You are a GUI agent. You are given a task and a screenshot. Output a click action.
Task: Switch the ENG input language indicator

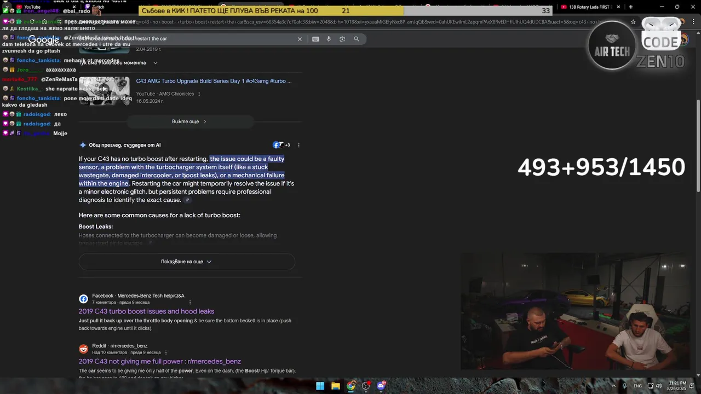(637, 386)
